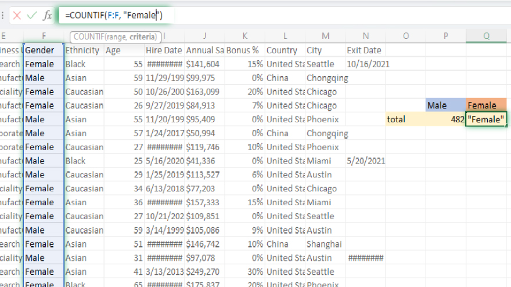
Task: Select column F header
Action: pyautogui.click(x=44, y=36)
